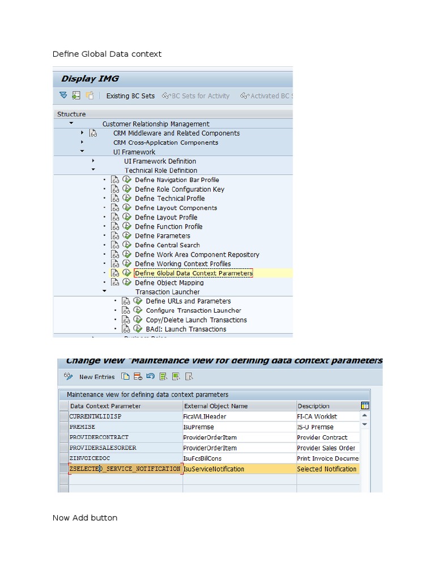Image resolution: width=435 pixels, height=581 pixels.
Task: Execute BAdI: Launch Transactions icon
Action: pos(138,329)
